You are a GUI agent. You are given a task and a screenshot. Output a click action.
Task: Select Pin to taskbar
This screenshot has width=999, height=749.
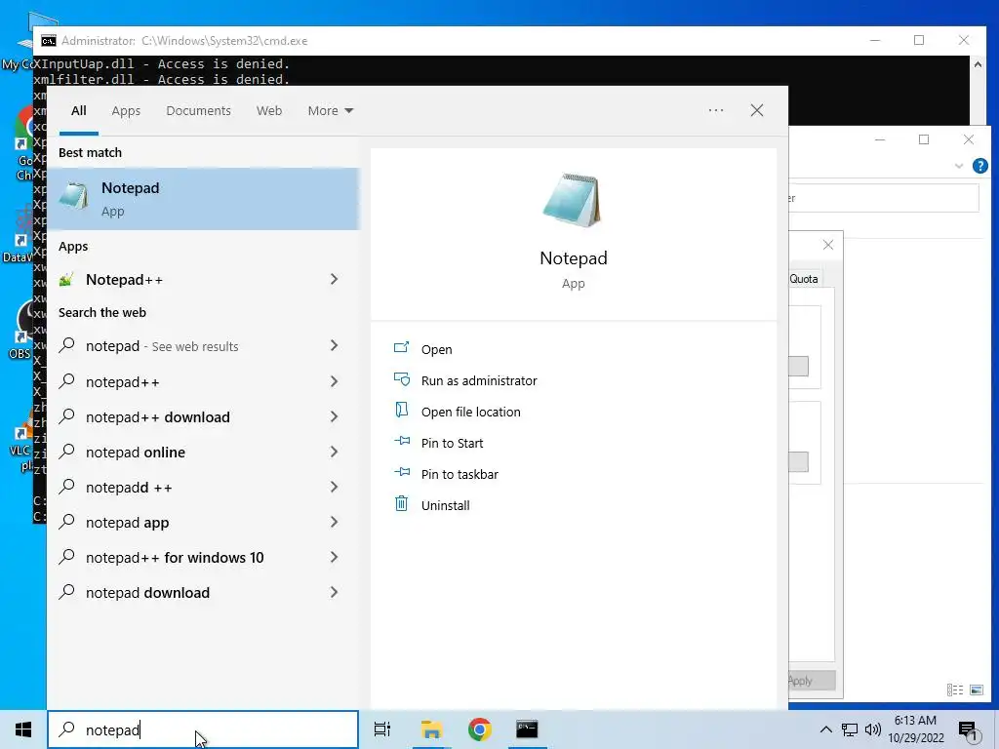tap(460, 474)
